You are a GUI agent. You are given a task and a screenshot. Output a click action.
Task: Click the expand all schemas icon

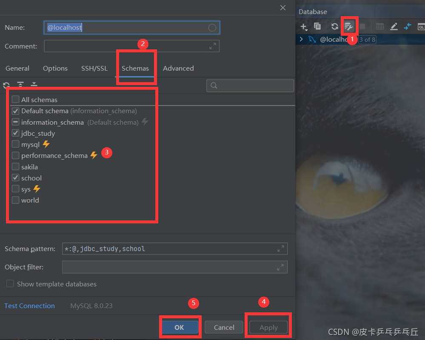pos(20,85)
